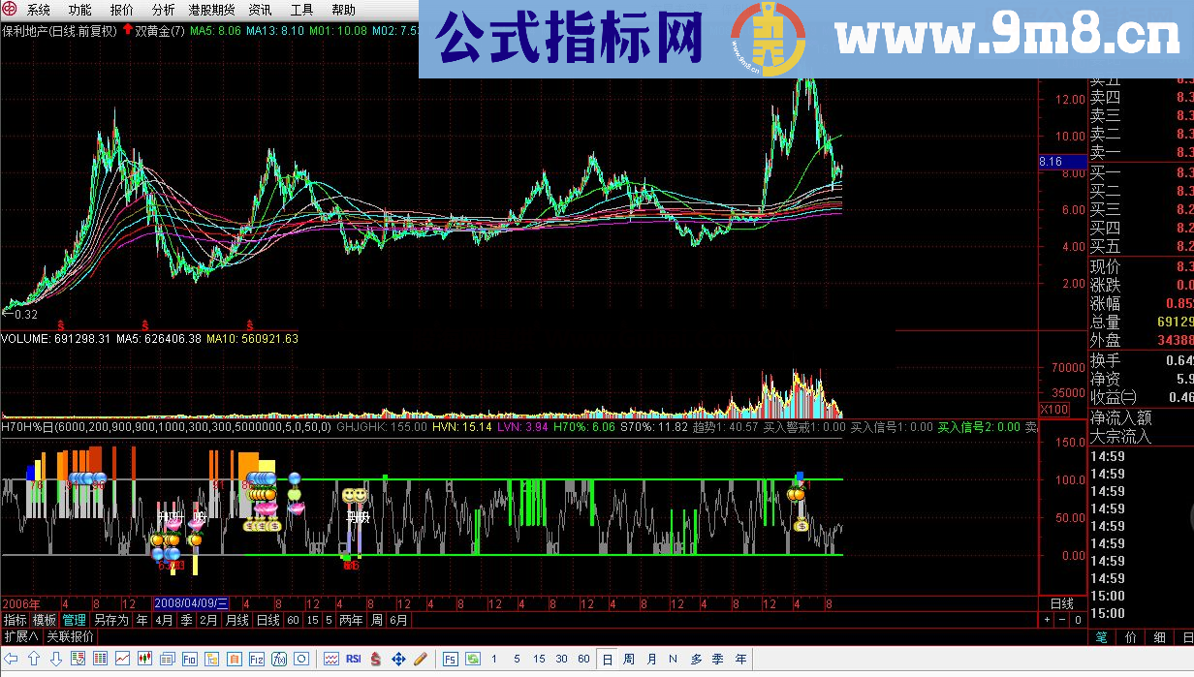Select the RSI indicator icon
Viewport: 1194px width, 677px height.
(x=354, y=659)
